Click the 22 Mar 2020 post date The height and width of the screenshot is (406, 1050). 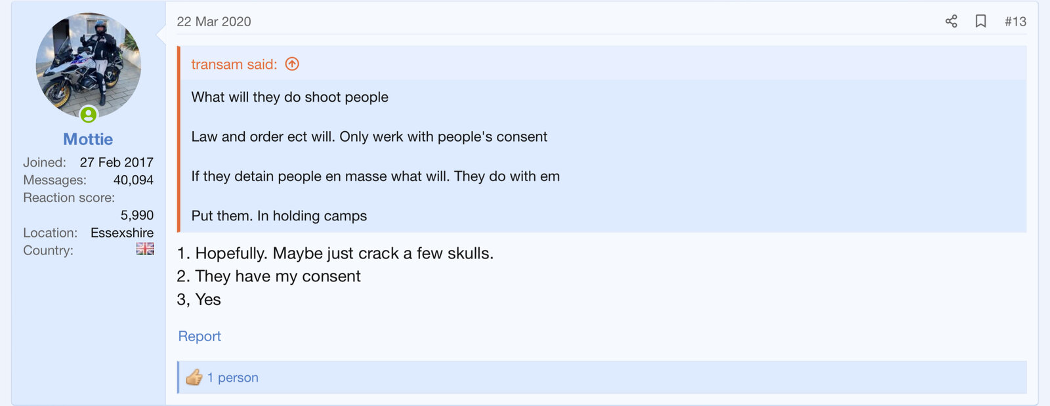pos(214,22)
